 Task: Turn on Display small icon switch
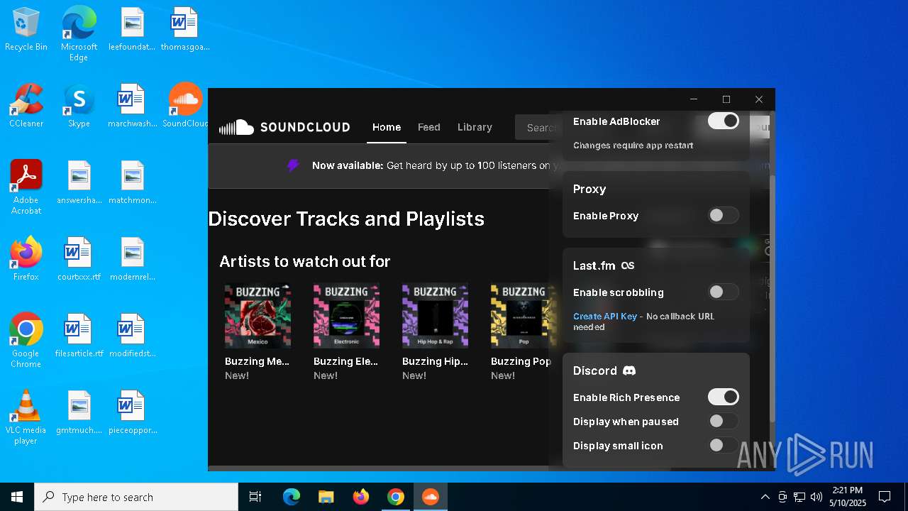coord(724,445)
